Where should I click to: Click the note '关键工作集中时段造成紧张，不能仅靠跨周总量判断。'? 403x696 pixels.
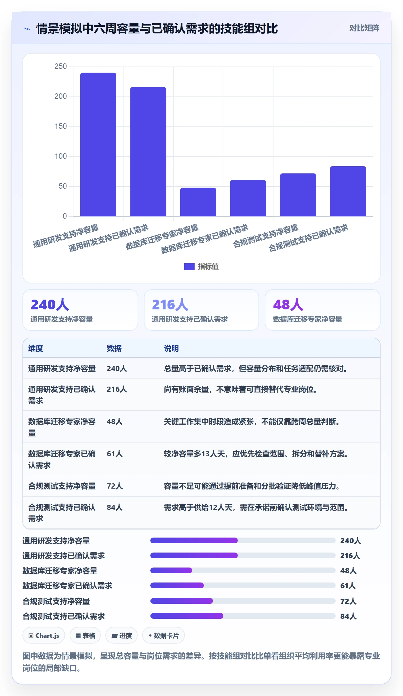click(x=252, y=421)
